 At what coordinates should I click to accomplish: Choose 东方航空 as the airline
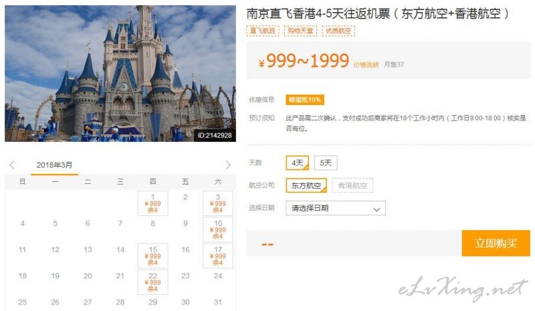click(x=306, y=185)
